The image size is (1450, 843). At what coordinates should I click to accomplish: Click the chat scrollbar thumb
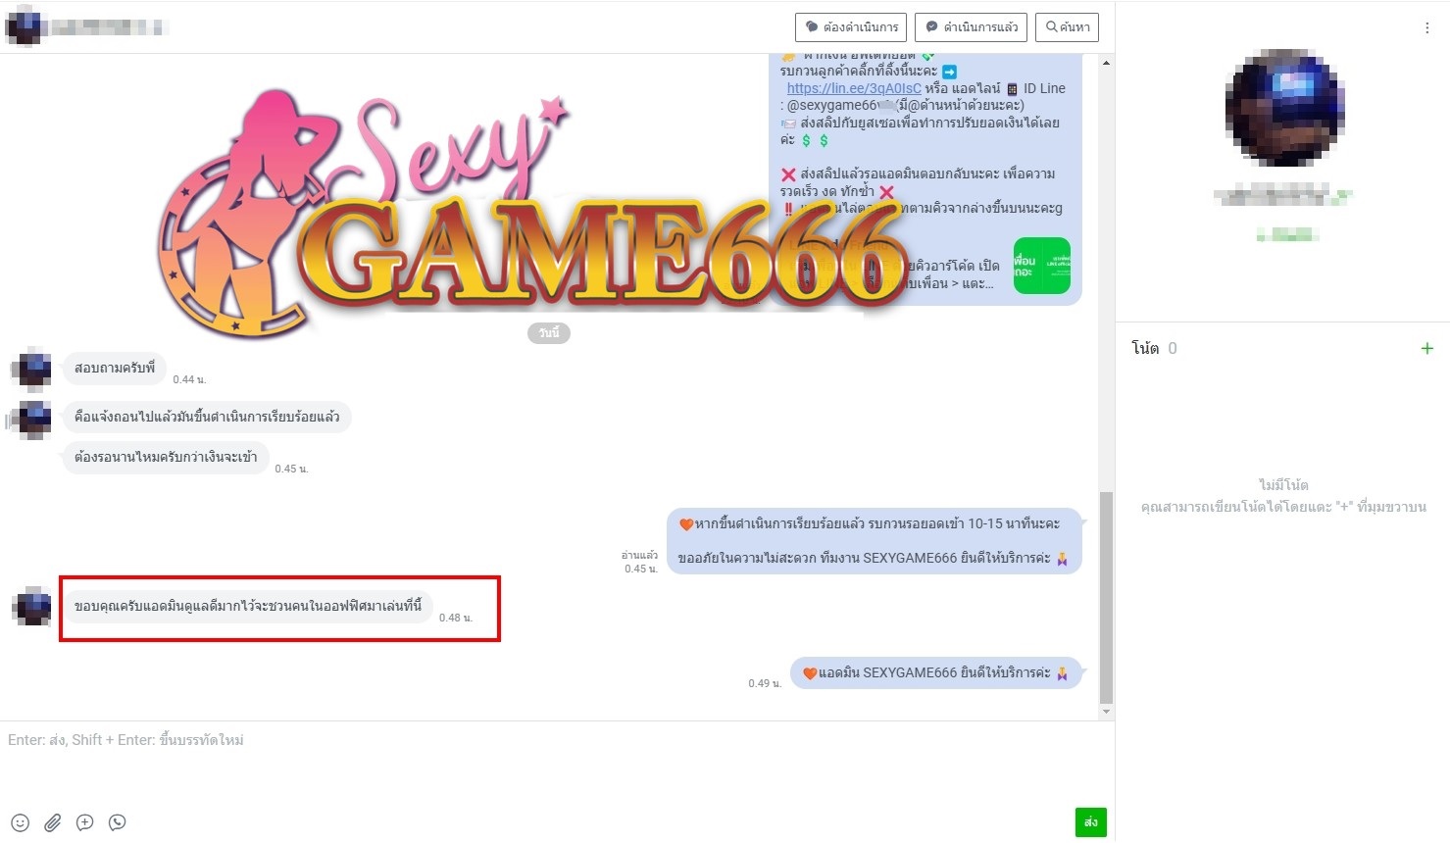click(x=1106, y=598)
